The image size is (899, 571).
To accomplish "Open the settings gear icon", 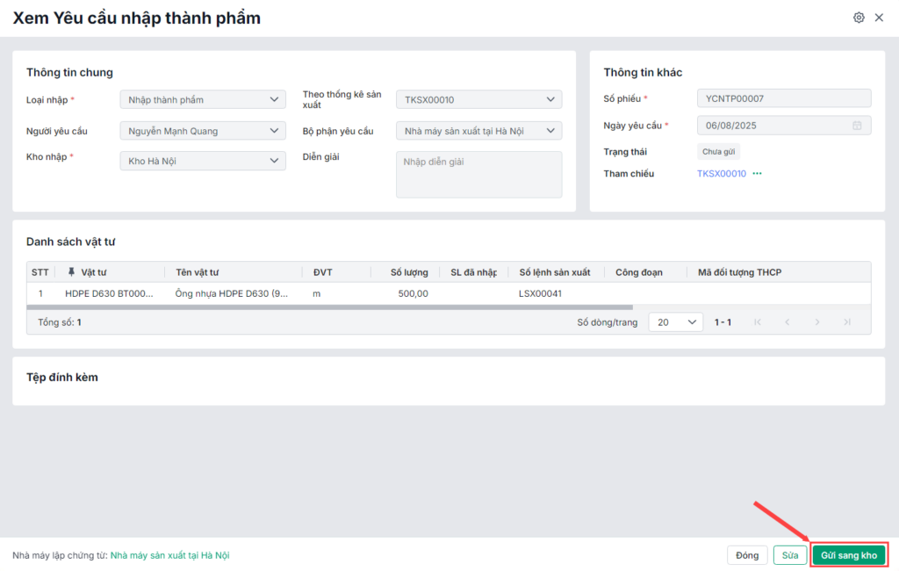I will (859, 18).
